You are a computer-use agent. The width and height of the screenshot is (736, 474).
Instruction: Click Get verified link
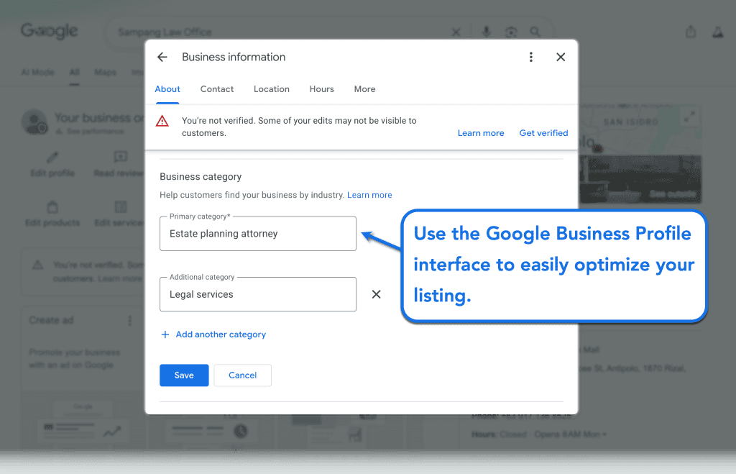pyautogui.click(x=543, y=133)
